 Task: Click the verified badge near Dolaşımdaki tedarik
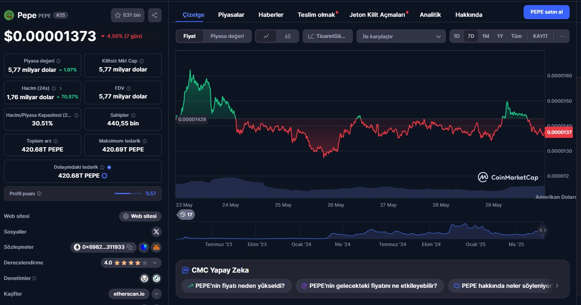109,167
